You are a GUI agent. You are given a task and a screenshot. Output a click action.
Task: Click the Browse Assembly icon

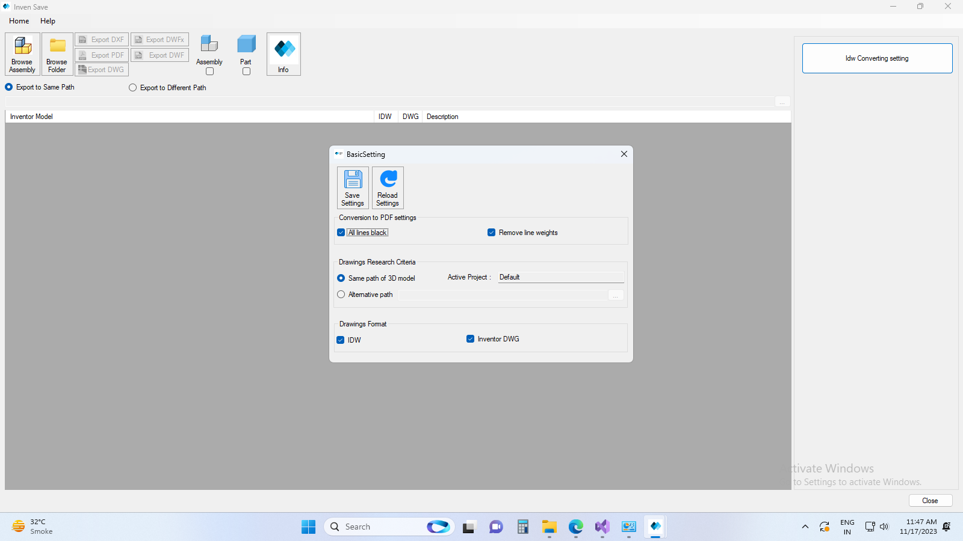pyautogui.click(x=23, y=54)
